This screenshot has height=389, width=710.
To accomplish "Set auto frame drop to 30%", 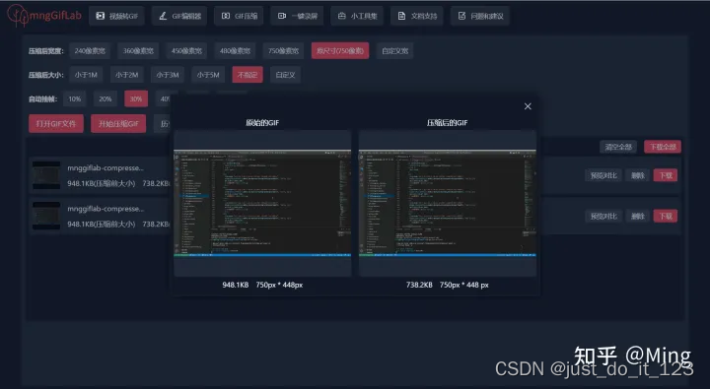I will pyautogui.click(x=136, y=99).
